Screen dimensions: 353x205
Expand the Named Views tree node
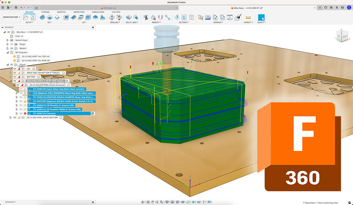click(7, 40)
